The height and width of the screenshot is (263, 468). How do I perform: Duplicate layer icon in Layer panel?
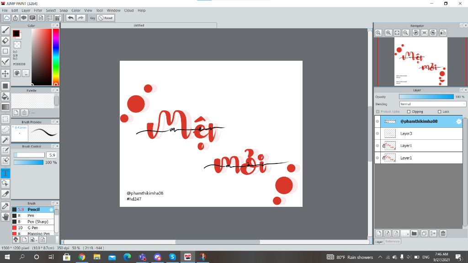[424, 233]
